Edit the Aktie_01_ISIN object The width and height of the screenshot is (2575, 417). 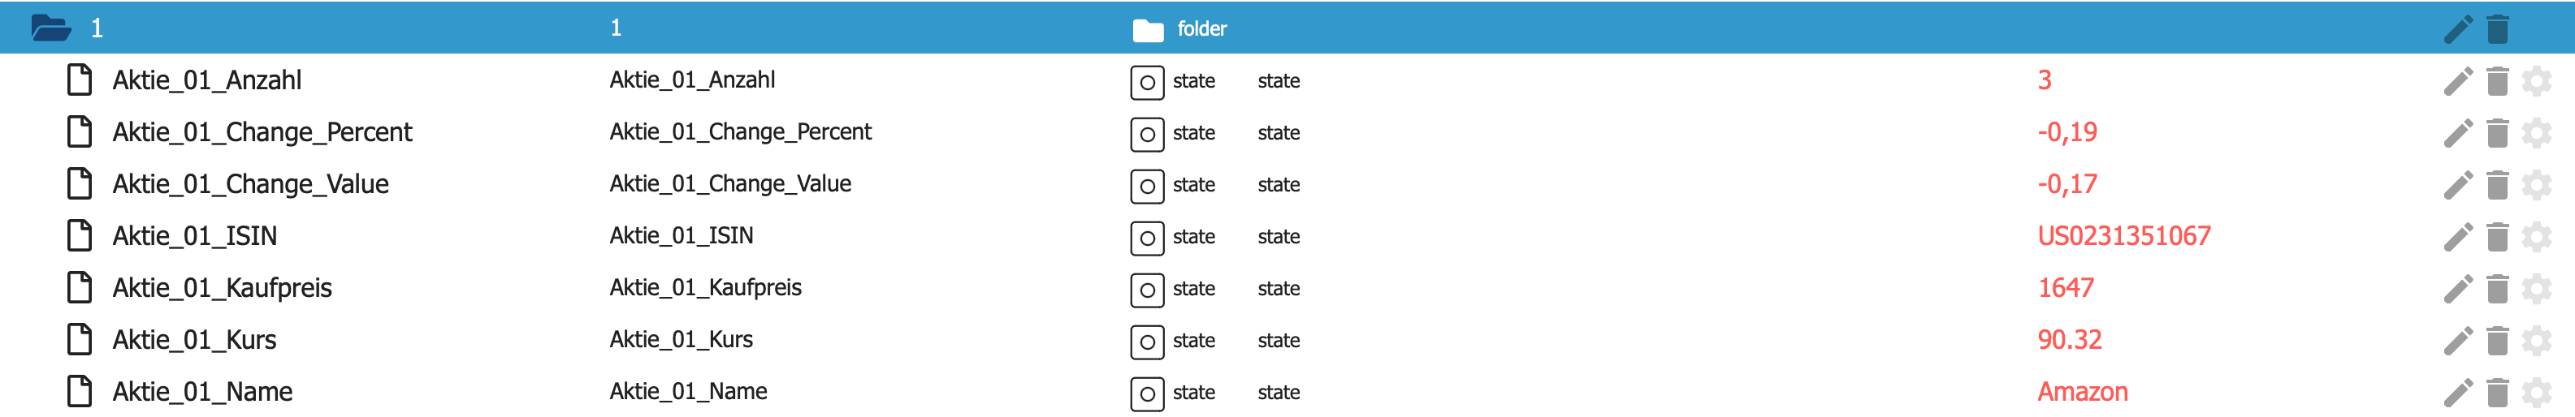(x=2457, y=236)
